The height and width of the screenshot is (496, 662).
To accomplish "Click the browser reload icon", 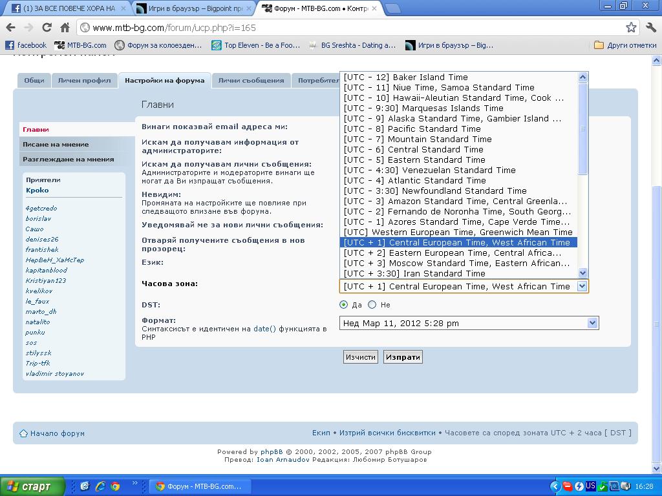I will coord(47,28).
